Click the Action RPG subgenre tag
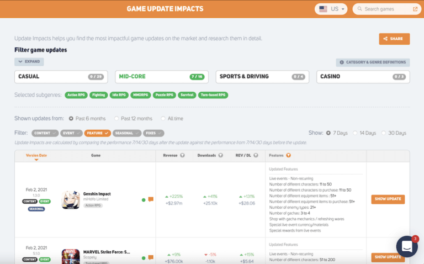Screen dimensions: 424x264 click(x=76, y=95)
